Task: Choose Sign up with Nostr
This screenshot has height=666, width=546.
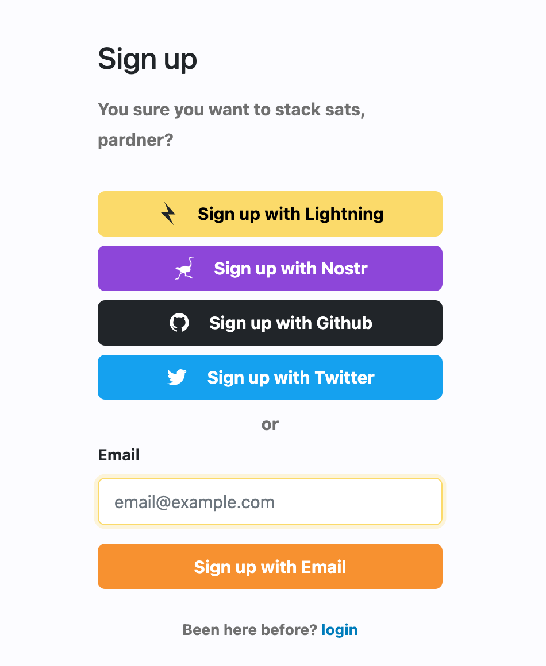Action: coord(270,268)
